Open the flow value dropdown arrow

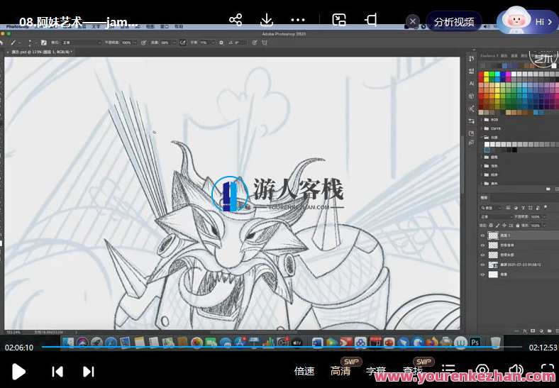(x=174, y=43)
